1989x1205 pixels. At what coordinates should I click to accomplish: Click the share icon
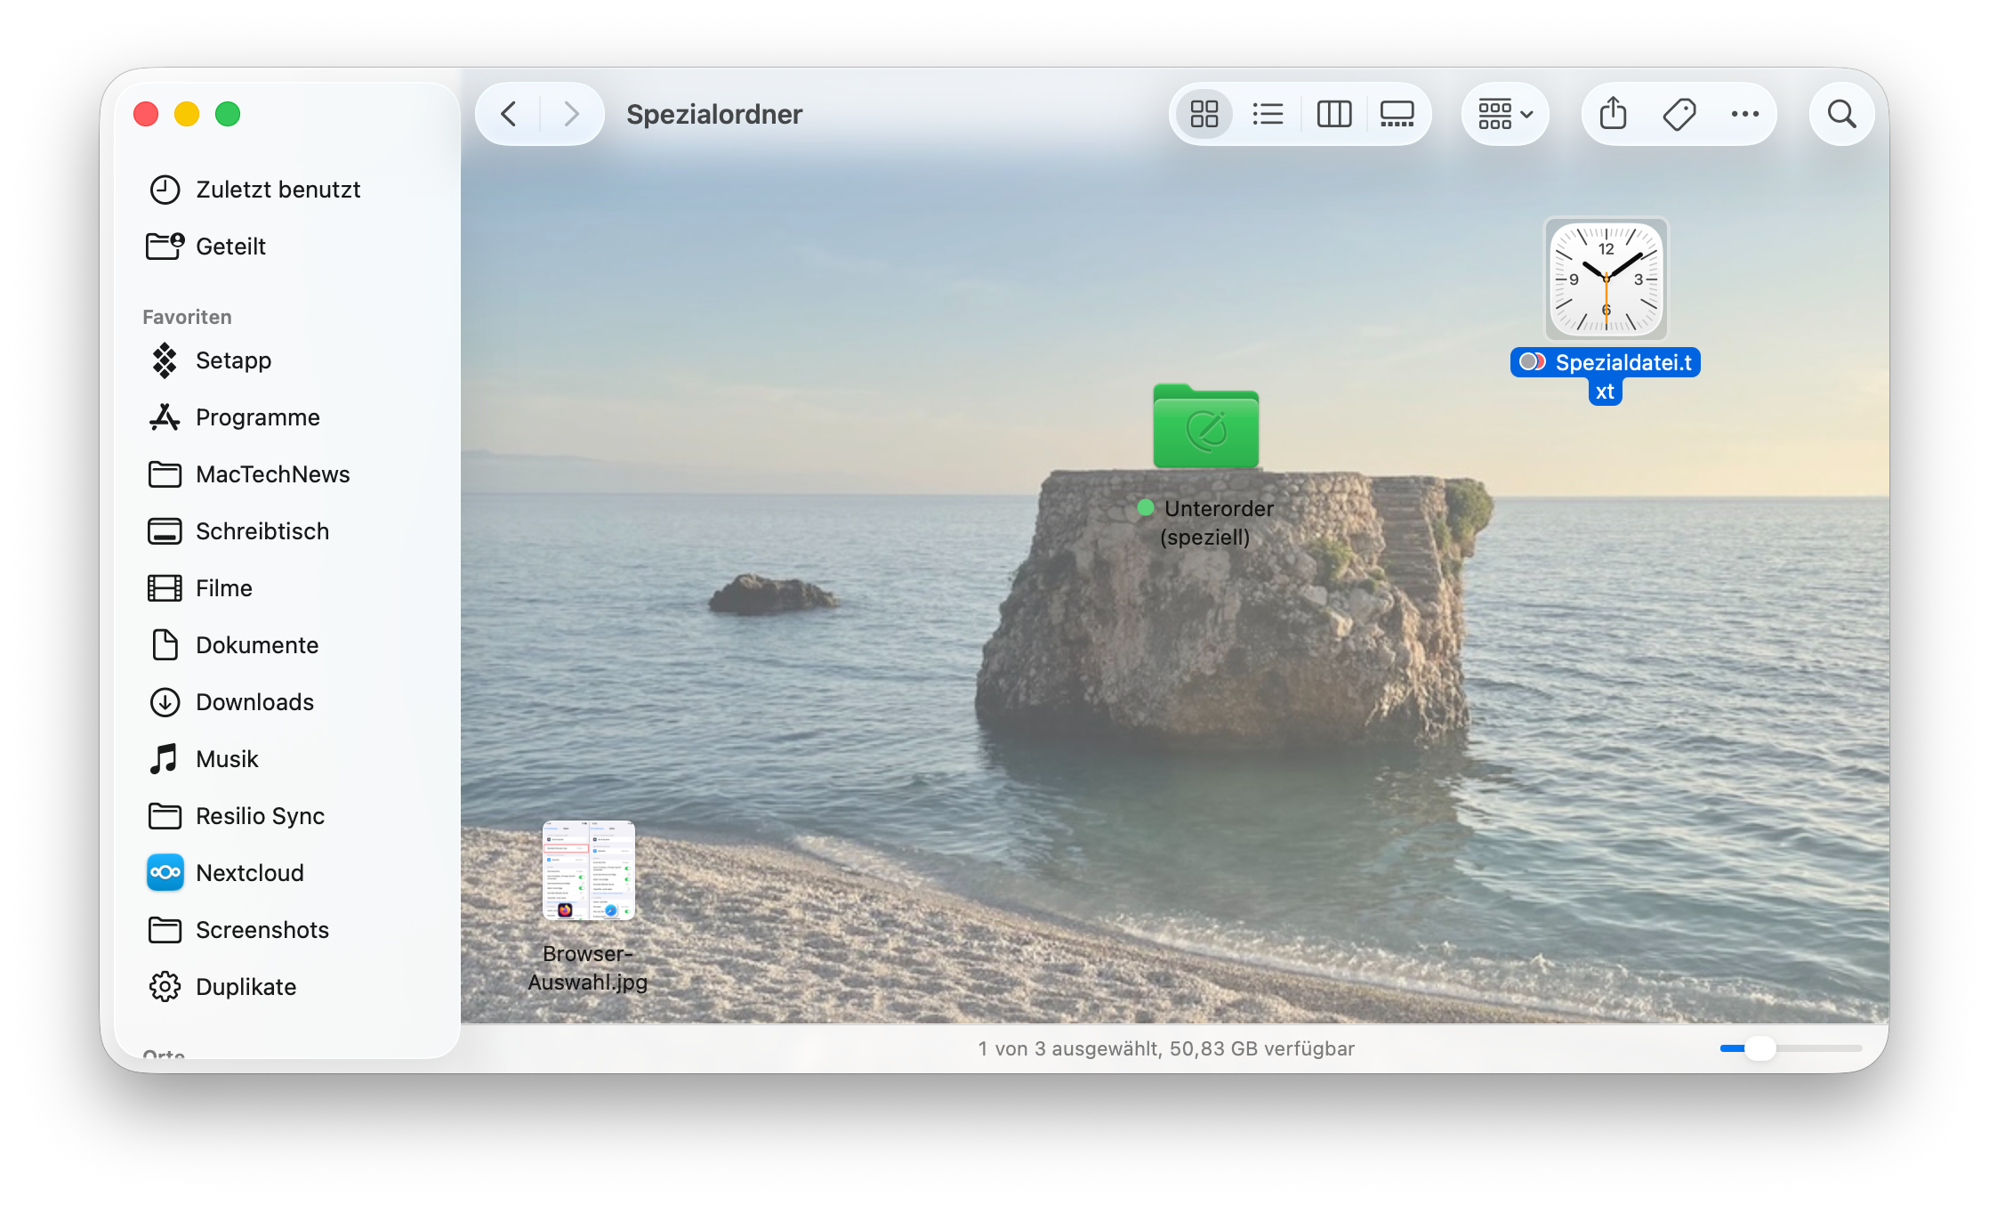(x=1613, y=114)
